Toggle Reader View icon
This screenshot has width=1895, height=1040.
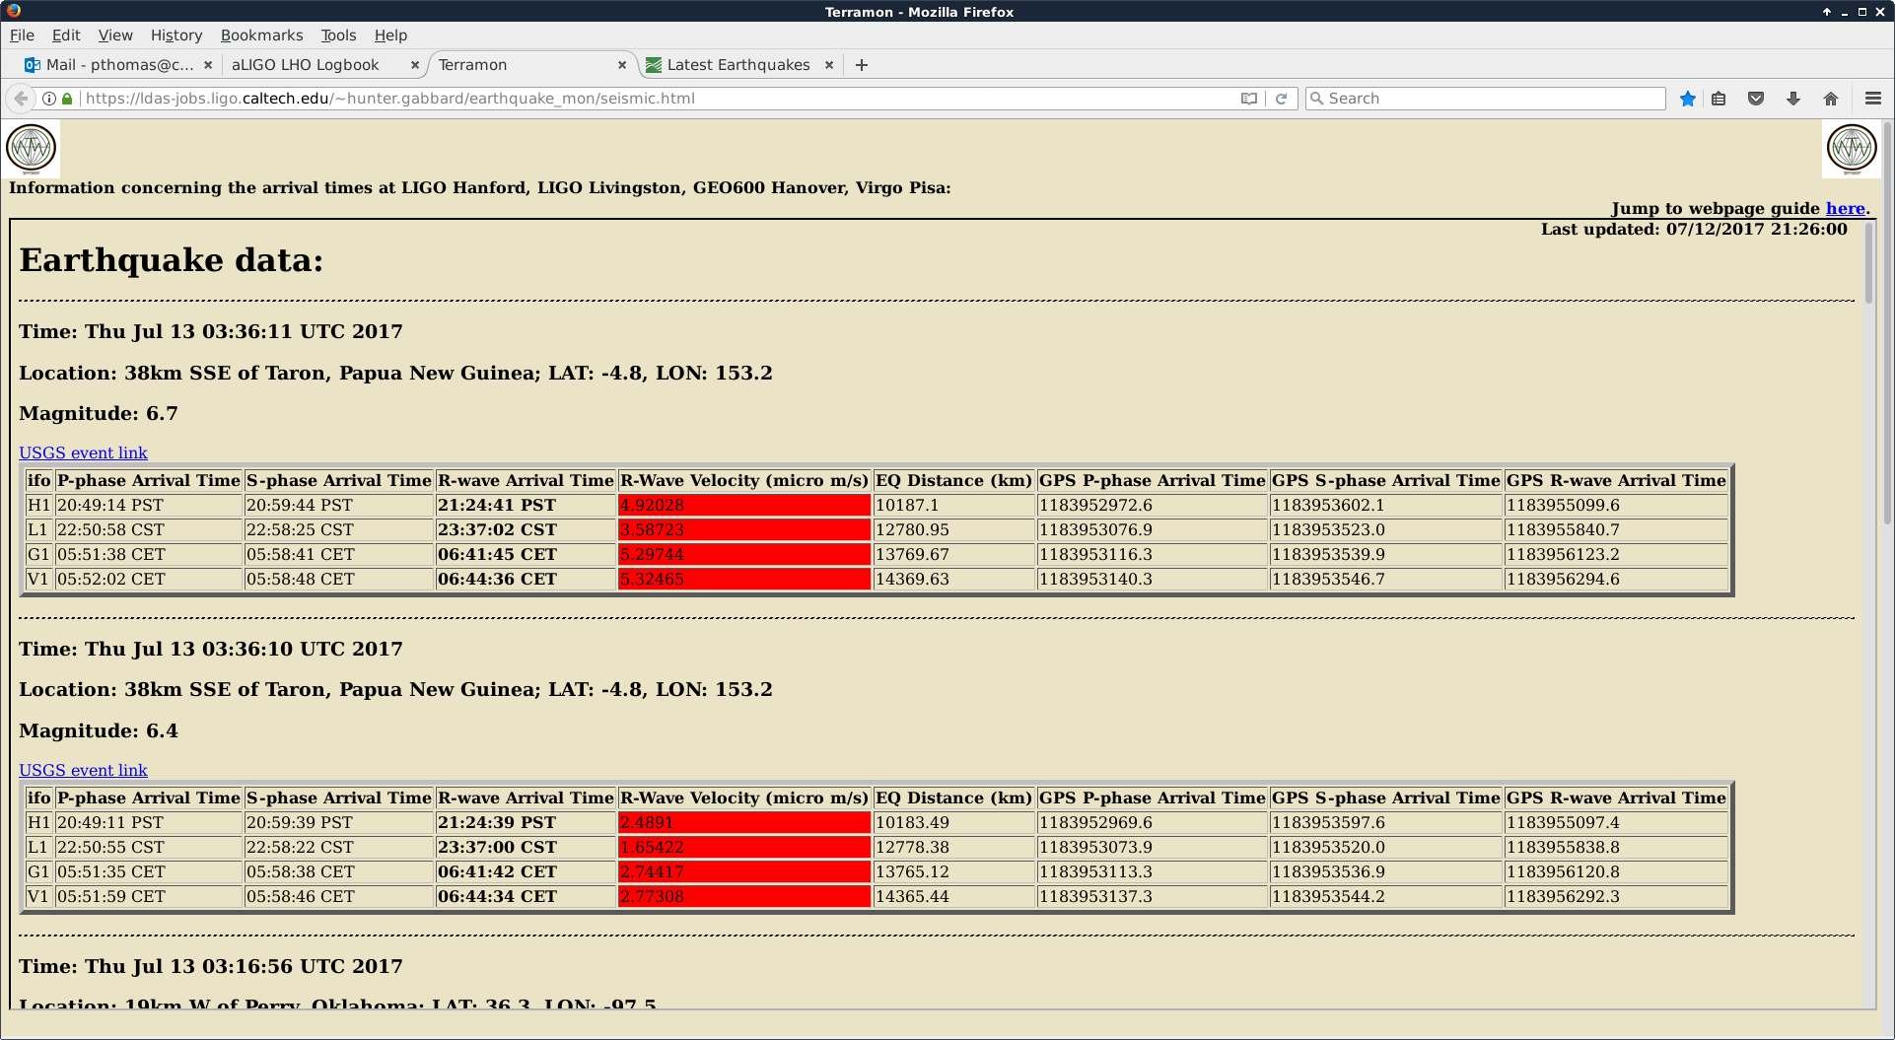1249,99
